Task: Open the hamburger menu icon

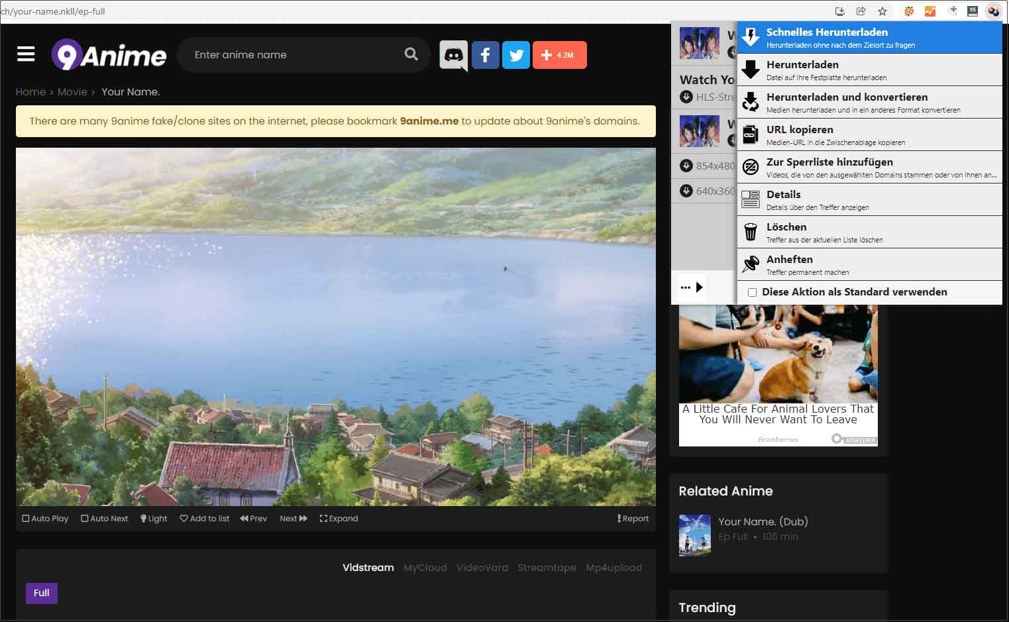Action: [26, 54]
